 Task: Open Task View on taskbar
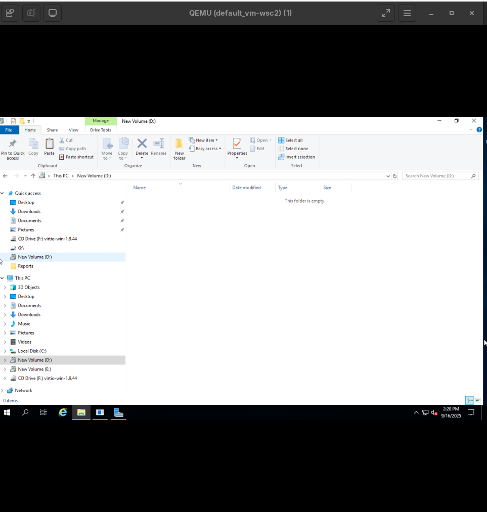[x=43, y=413]
